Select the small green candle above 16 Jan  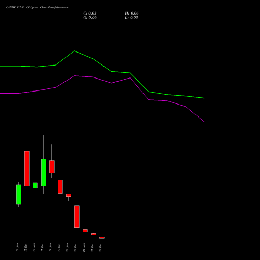coord(35,185)
